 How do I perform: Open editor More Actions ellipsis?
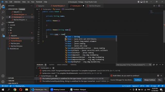pyautogui.click(x=162, y=6)
